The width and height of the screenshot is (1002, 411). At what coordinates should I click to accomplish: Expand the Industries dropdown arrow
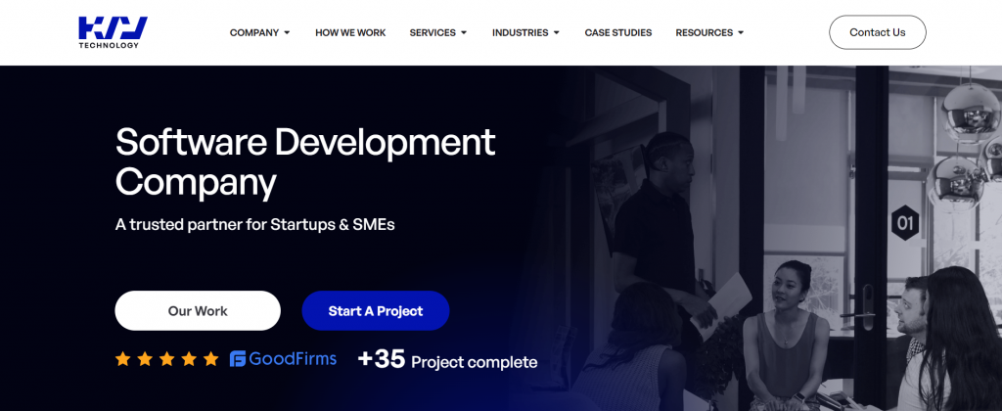click(x=557, y=32)
